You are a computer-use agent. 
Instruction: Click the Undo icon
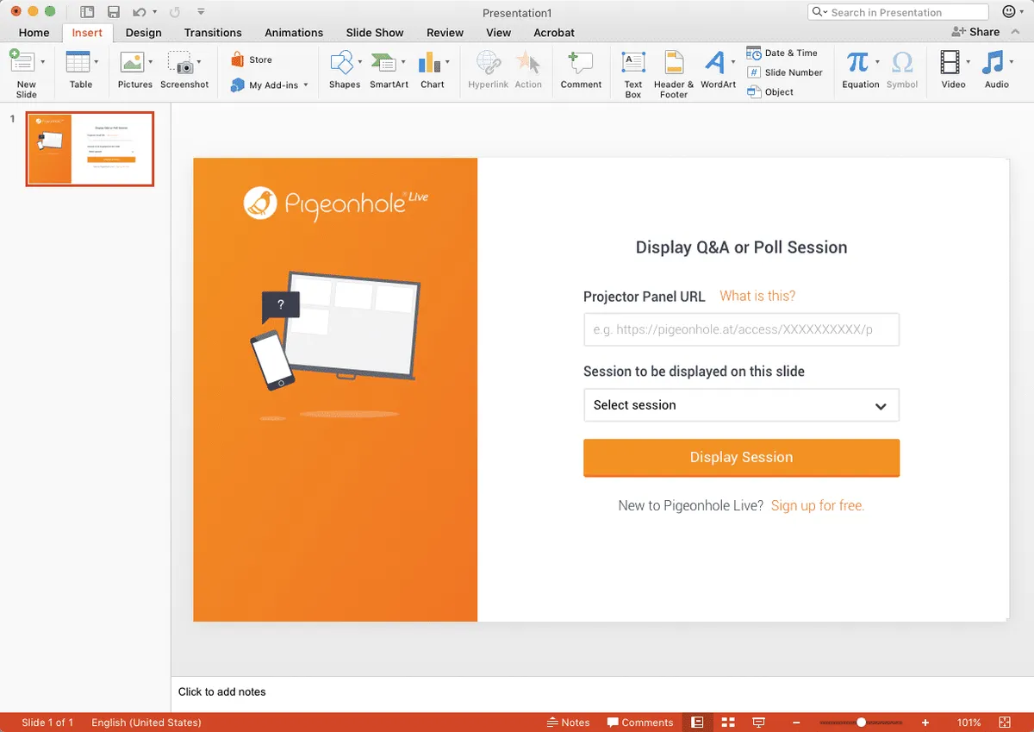(140, 12)
